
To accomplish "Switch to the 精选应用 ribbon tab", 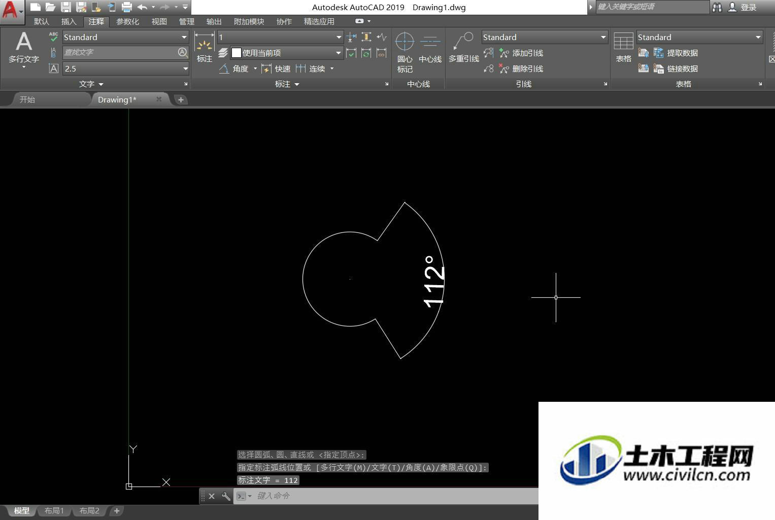I will pos(319,21).
